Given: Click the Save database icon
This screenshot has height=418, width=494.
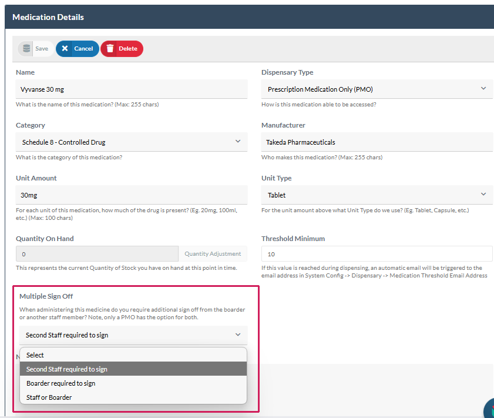Looking at the screenshot, I should tap(26, 49).
